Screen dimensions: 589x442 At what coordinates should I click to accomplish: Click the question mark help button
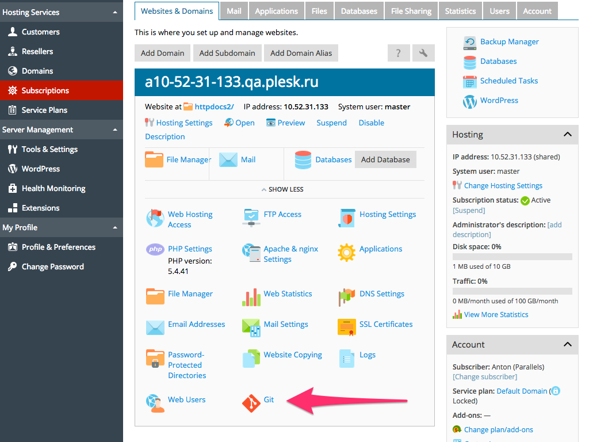click(398, 53)
